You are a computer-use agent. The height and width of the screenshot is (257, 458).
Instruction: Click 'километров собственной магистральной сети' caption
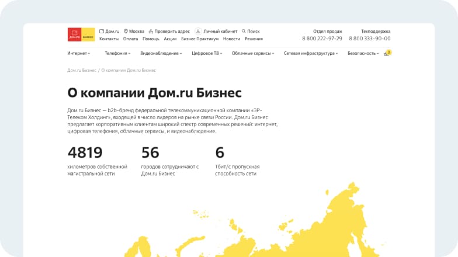coord(97,170)
